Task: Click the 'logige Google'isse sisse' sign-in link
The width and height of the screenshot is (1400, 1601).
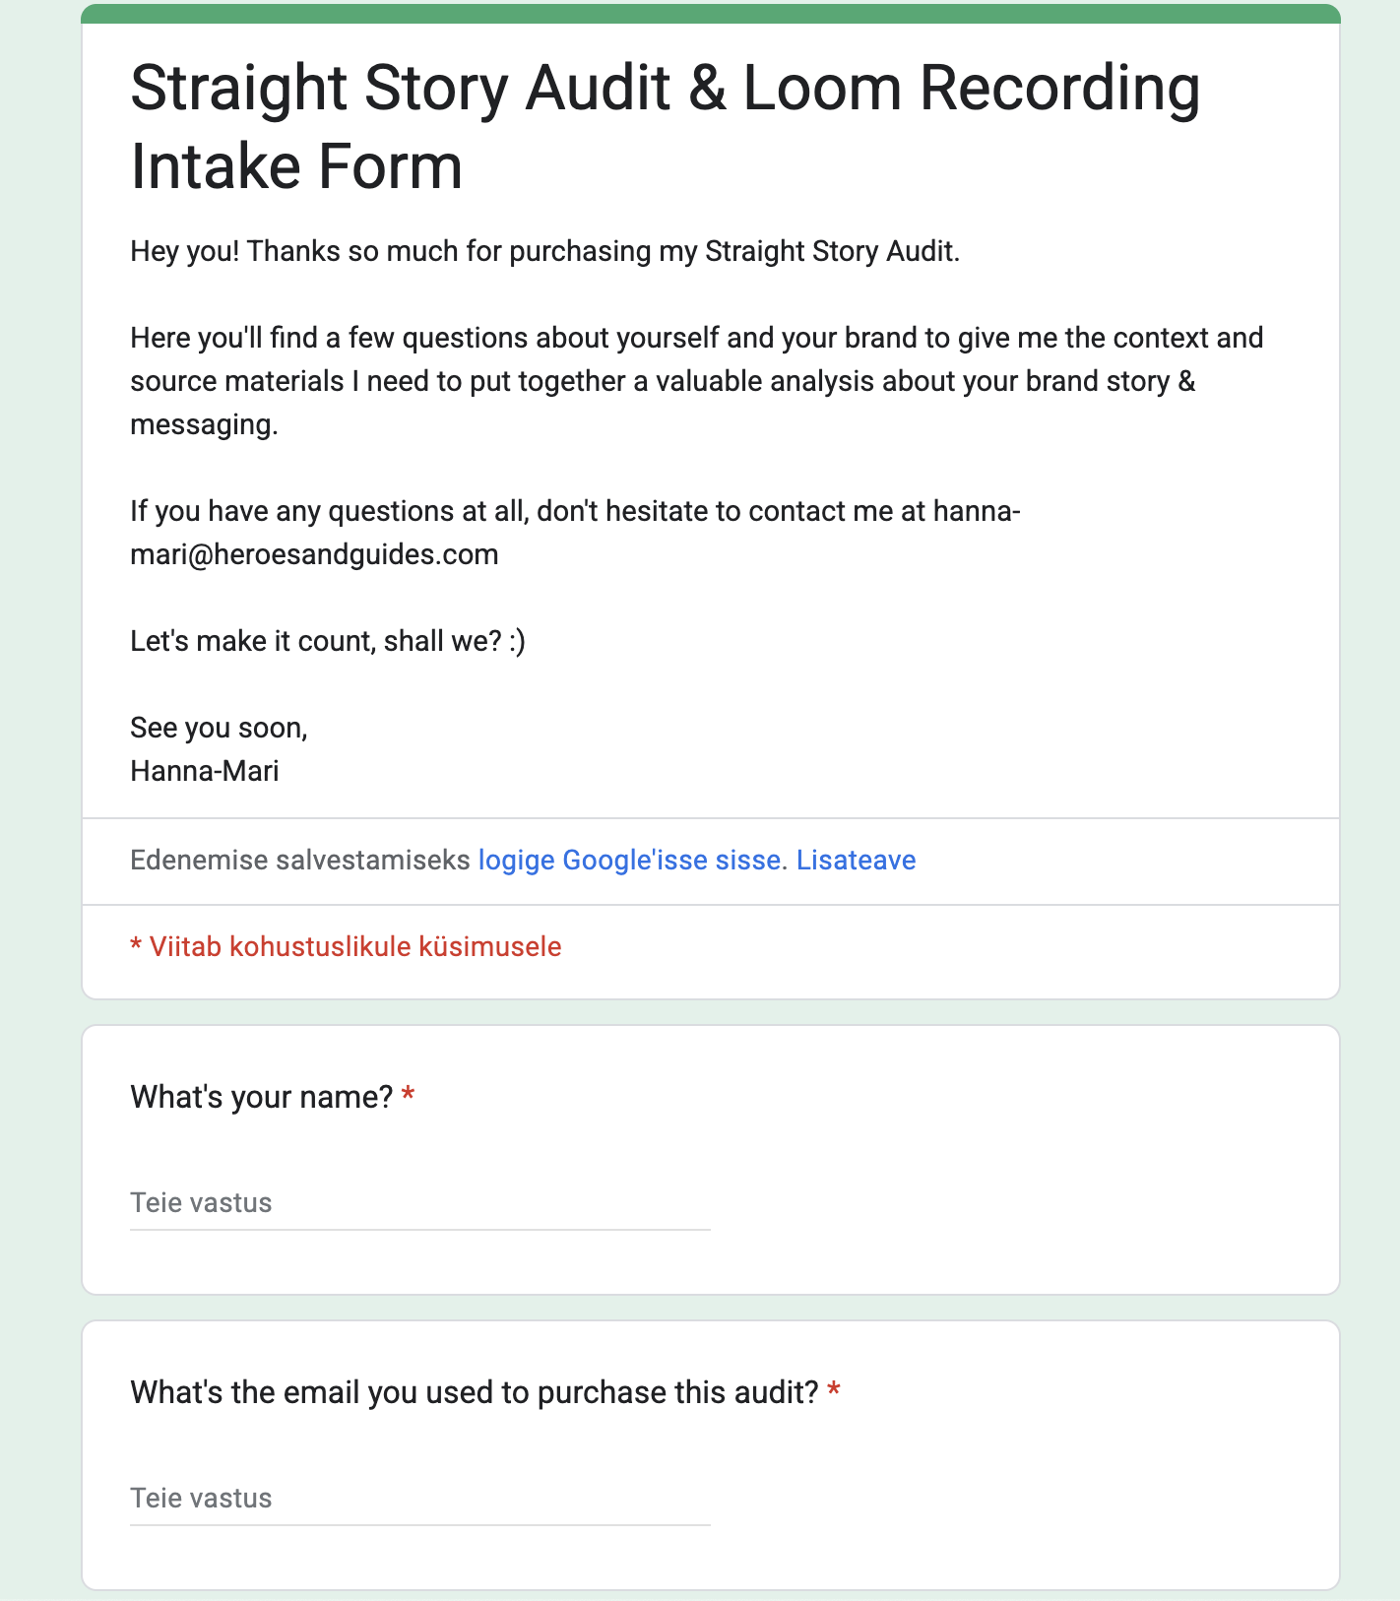Action: coord(630,861)
